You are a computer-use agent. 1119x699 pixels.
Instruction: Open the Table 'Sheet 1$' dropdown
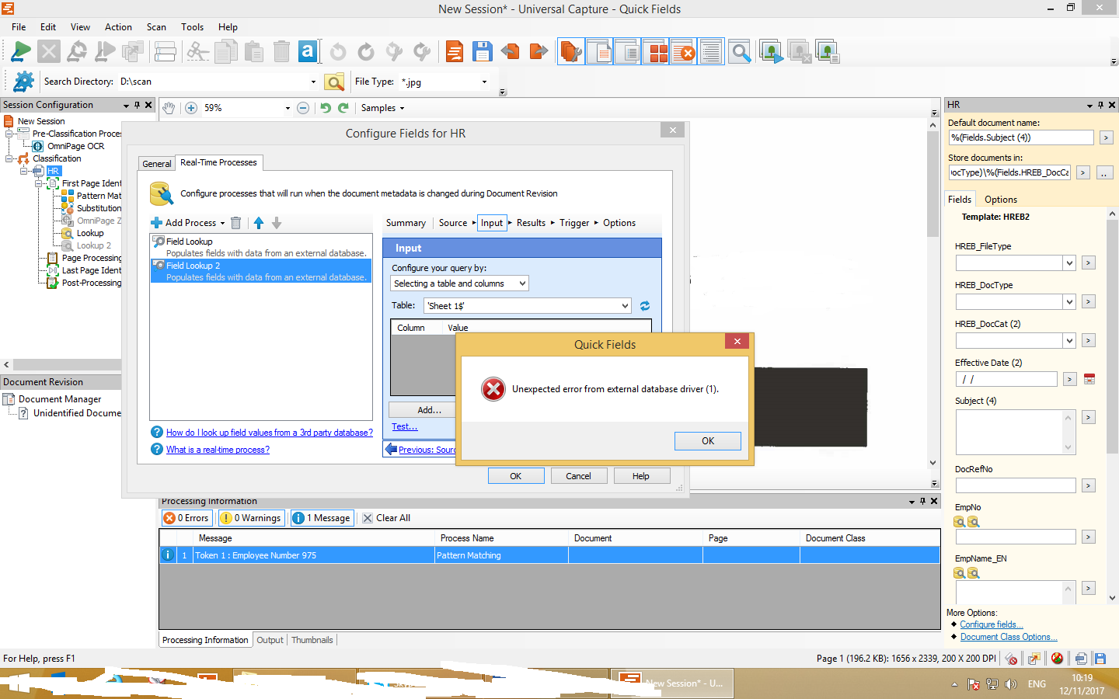(625, 306)
